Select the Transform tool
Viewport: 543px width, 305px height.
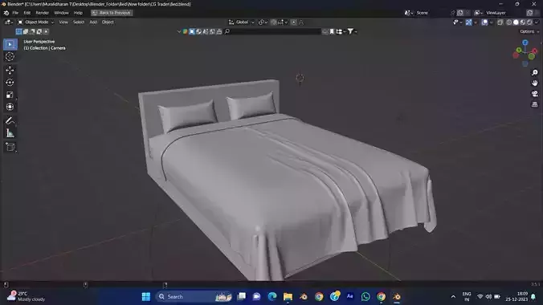[10, 107]
